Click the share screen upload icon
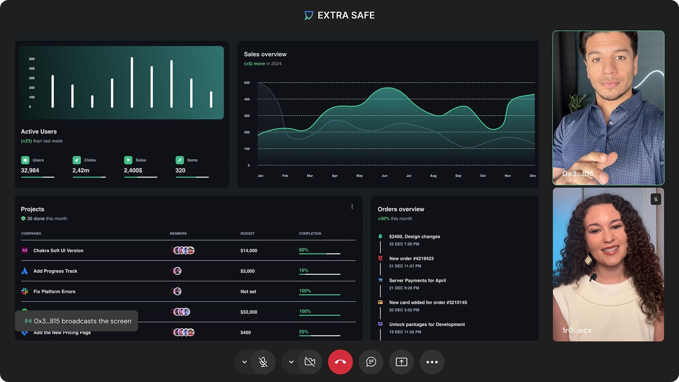Screen dimensions: 679x382 401,362
